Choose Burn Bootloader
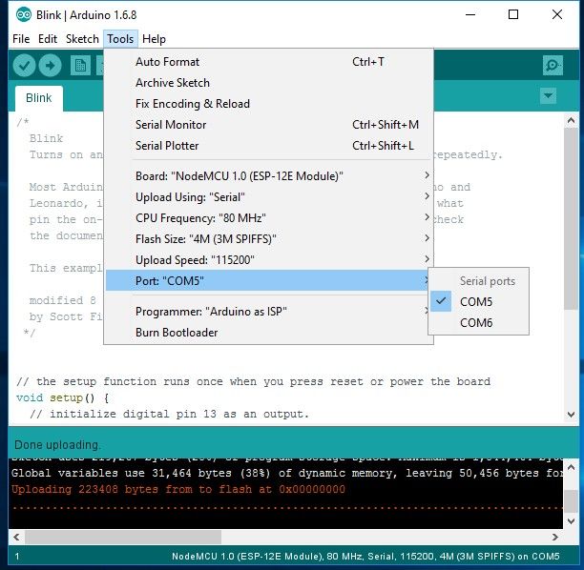The image size is (584, 570). click(270, 333)
